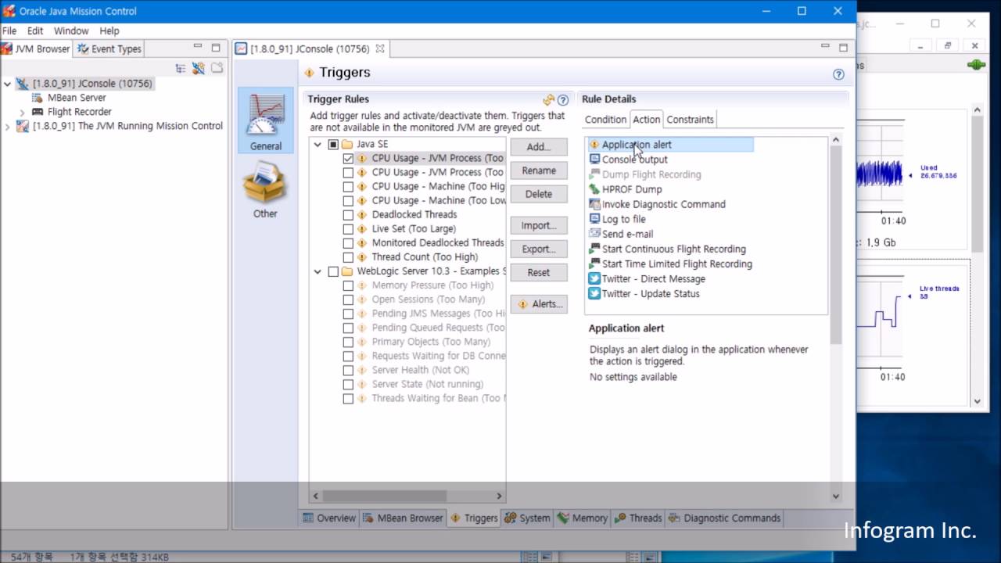Select the Console output action
Image resolution: width=1001 pixels, height=563 pixels.
(x=628, y=160)
